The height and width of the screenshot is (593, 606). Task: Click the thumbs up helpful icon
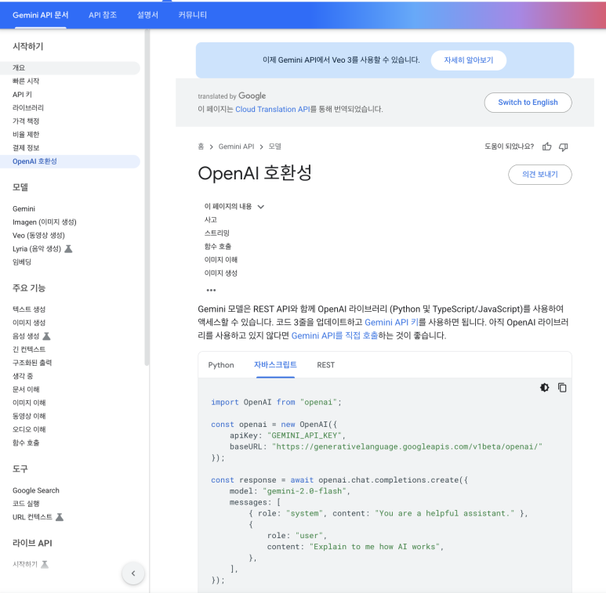pyautogui.click(x=546, y=146)
